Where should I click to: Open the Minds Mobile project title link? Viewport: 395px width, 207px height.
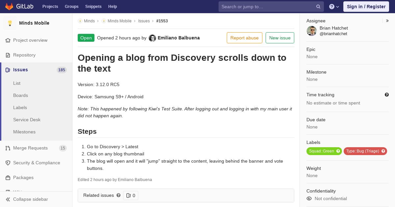34,23
